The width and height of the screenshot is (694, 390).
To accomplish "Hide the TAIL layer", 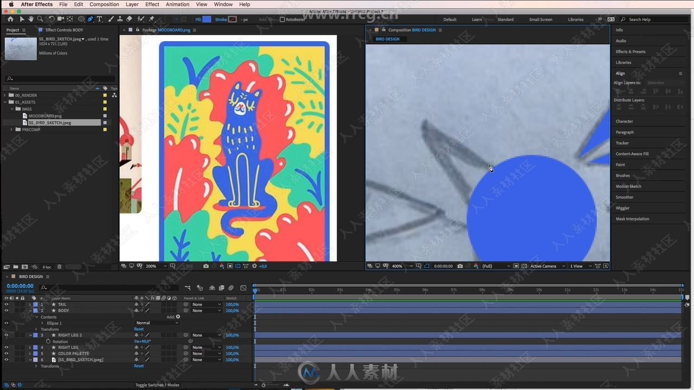I will pos(7,304).
